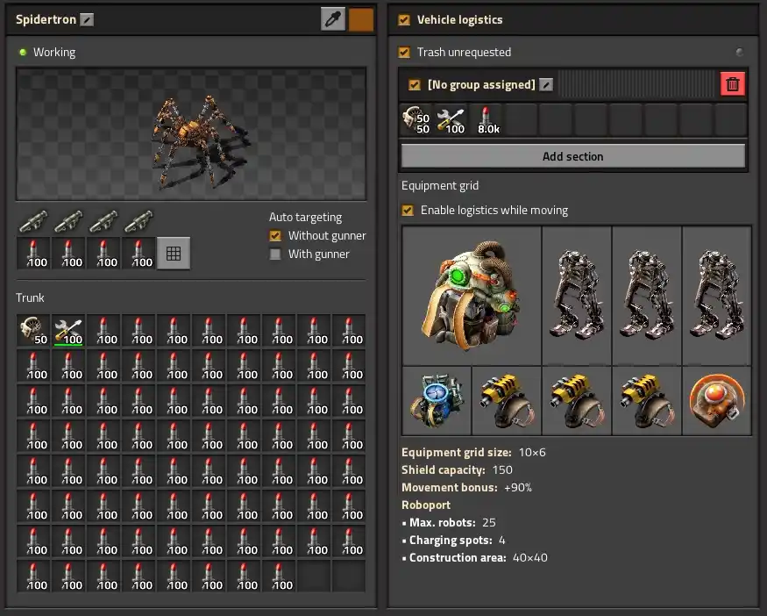Viewport: 767px width, 616px height.
Task: Select the laser defense next to the energy shield
Action: click(647, 400)
